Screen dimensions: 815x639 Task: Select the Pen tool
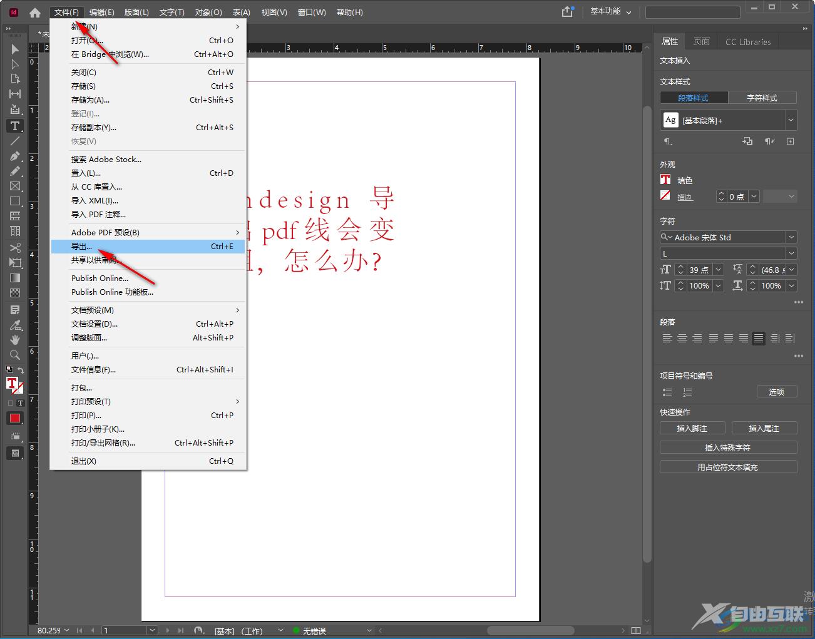pyautogui.click(x=15, y=156)
